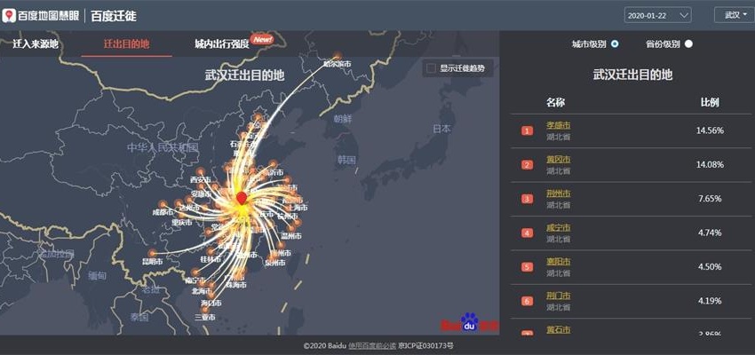The image size is (755, 355).
Task: Switch to the 城内出行强度 tab
Action: tap(222, 43)
